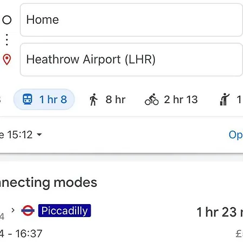Click the 16:37 arrival time text
The image size is (243, 243).
pyautogui.click(x=29, y=234)
